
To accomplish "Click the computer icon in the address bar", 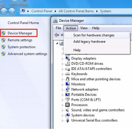I will [23, 11].
